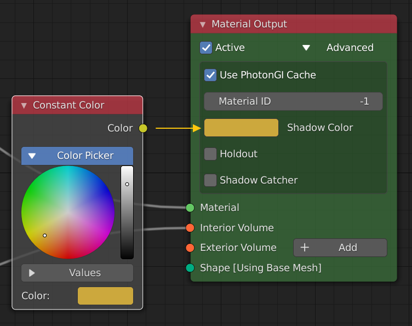The width and height of the screenshot is (412, 326).
Task: Click the green Material input socket
Action: (x=190, y=208)
